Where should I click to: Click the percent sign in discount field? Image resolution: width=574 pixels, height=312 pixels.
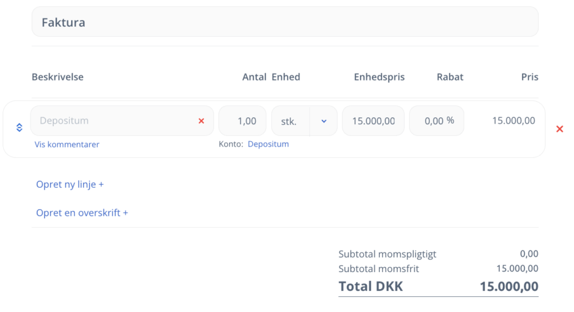[450, 120]
